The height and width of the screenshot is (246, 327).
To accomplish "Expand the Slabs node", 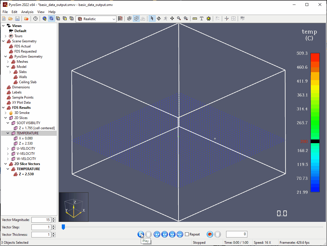I will click(x=10, y=72).
